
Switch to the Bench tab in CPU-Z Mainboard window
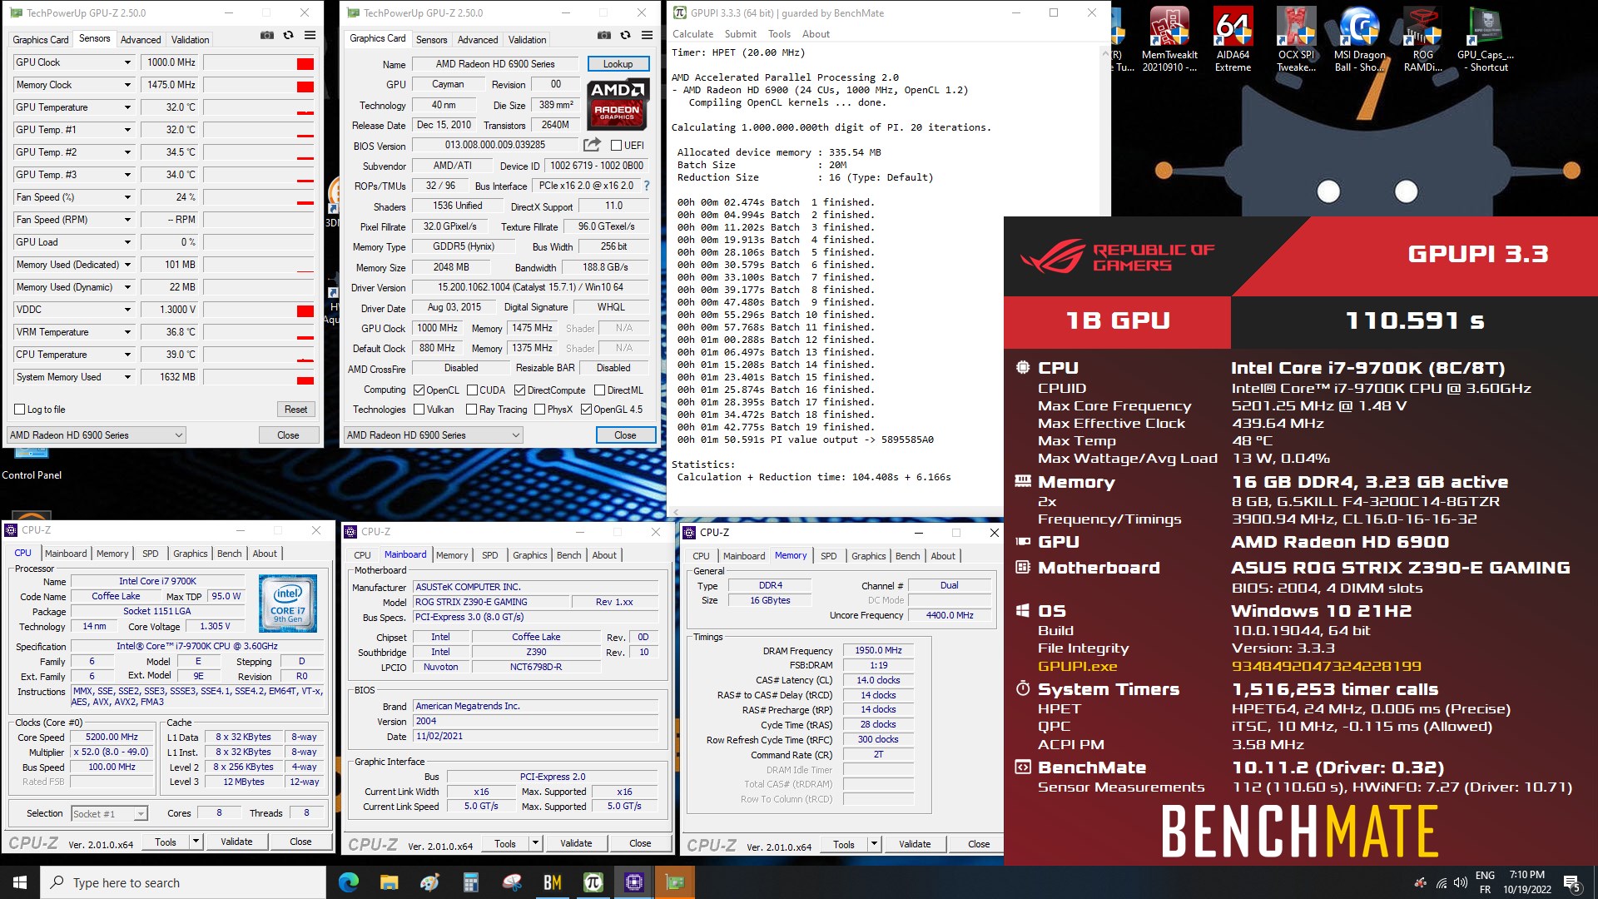pos(568,555)
